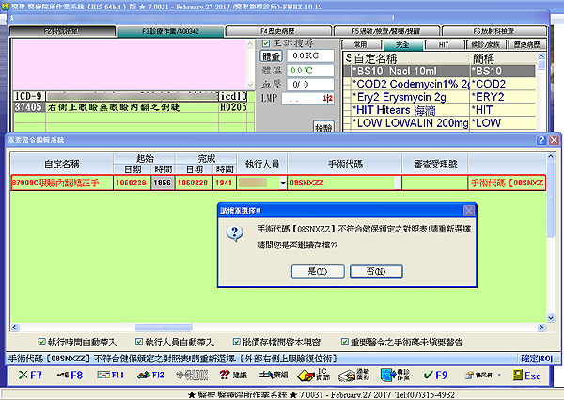Click 是(Y) to continue saving
Image resolution: width=564 pixels, height=400 pixels.
pos(308,271)
